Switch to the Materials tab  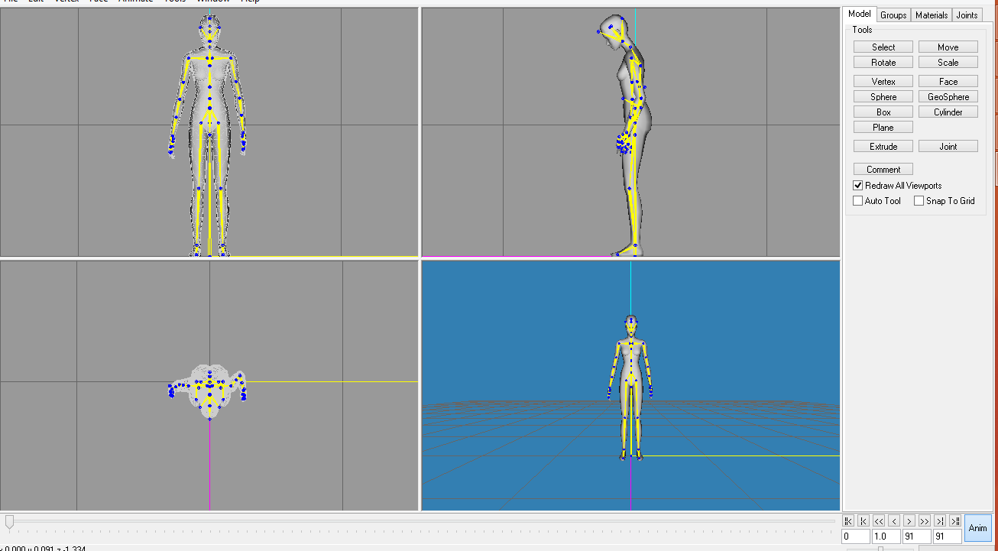pos(932,15)
